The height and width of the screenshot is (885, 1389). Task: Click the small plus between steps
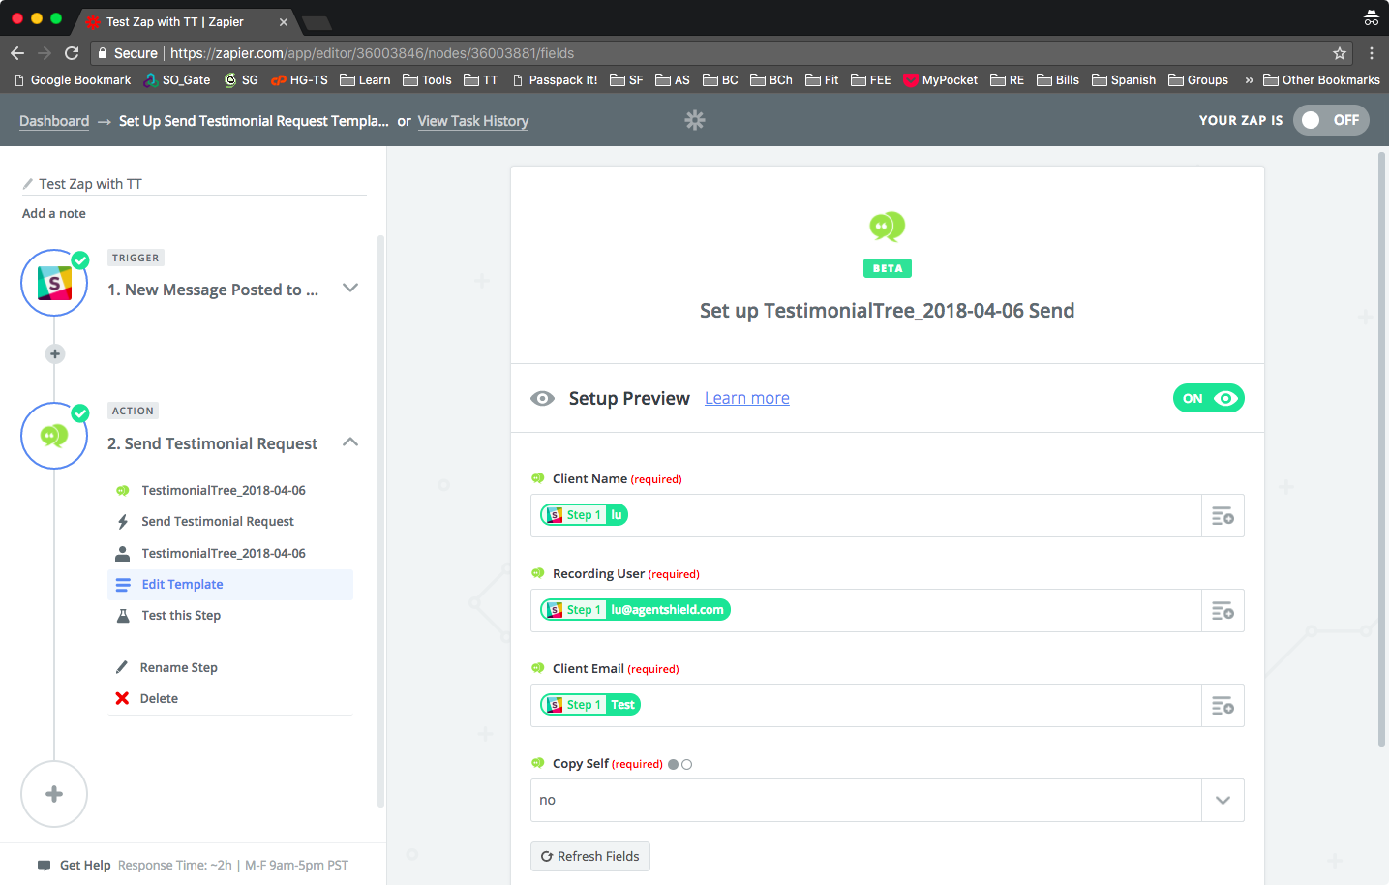click(55, 354)
